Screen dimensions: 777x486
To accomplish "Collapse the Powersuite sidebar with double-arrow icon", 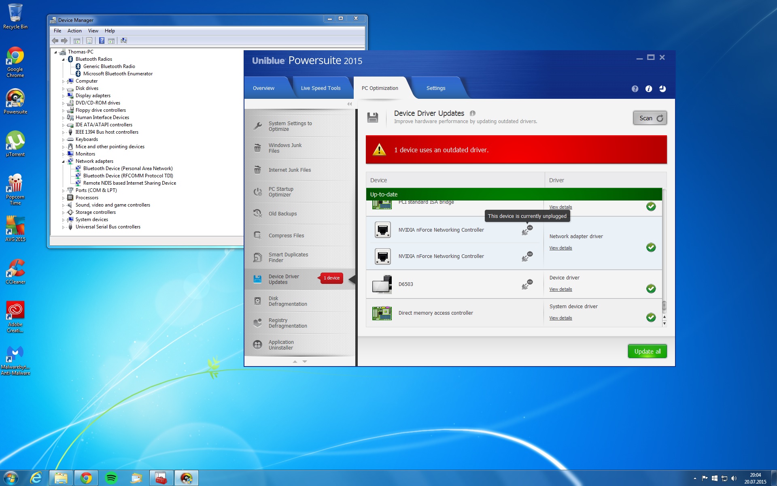I will click(x=349, y=104).
